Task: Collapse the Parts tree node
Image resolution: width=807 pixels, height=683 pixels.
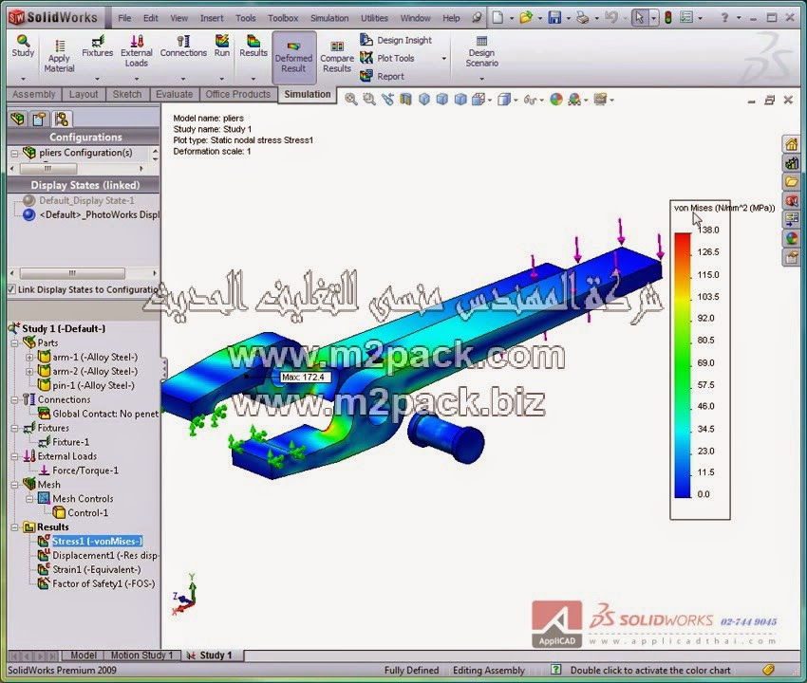Action: coord(15,343)
